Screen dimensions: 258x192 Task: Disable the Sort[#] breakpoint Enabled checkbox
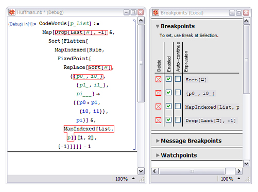coord(168,79)
